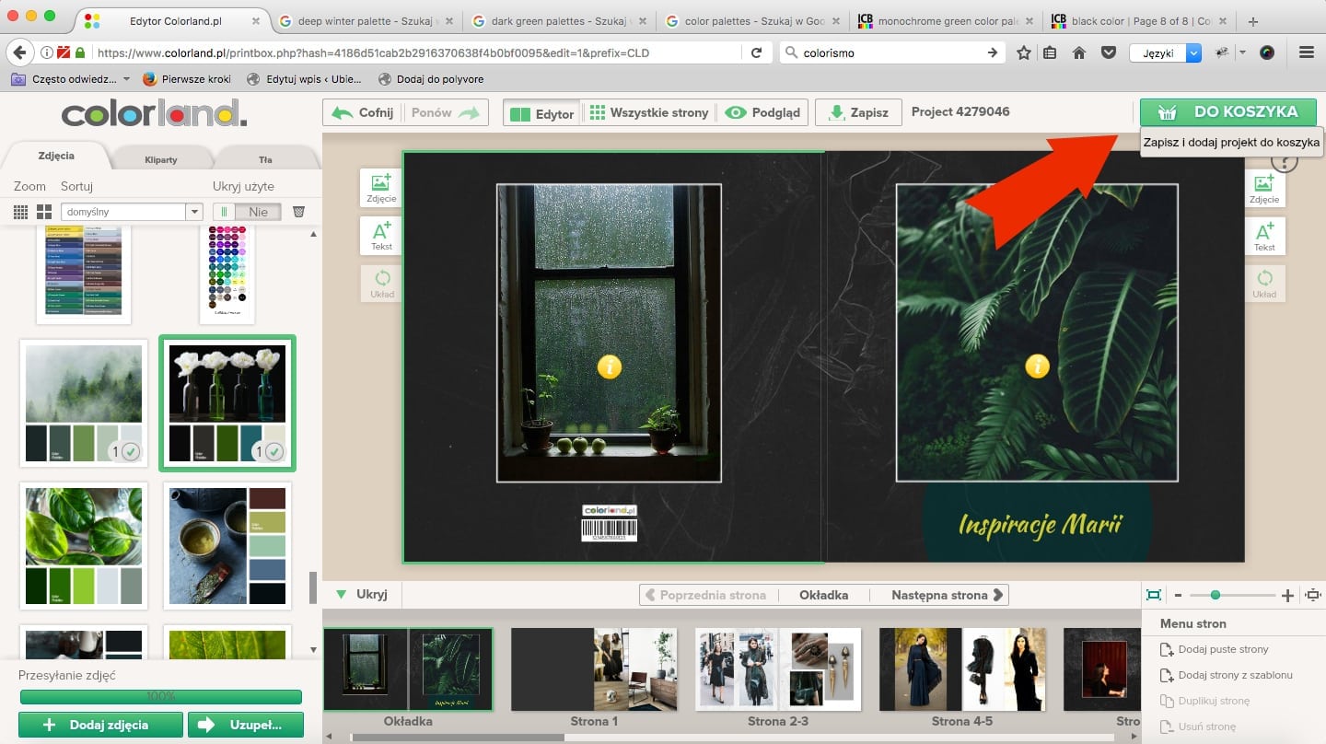Click the Ponów redo button
1326x744 pixels.
click(x=445, y=112)
